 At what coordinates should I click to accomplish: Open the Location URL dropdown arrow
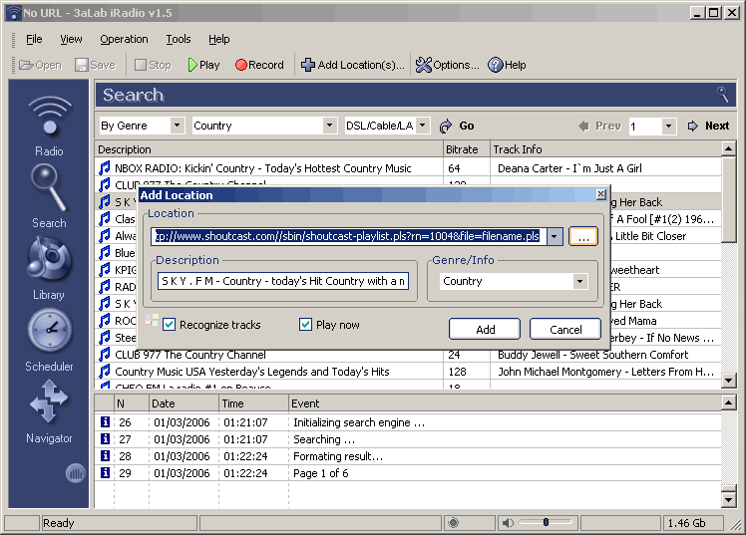tap(555, 237)
